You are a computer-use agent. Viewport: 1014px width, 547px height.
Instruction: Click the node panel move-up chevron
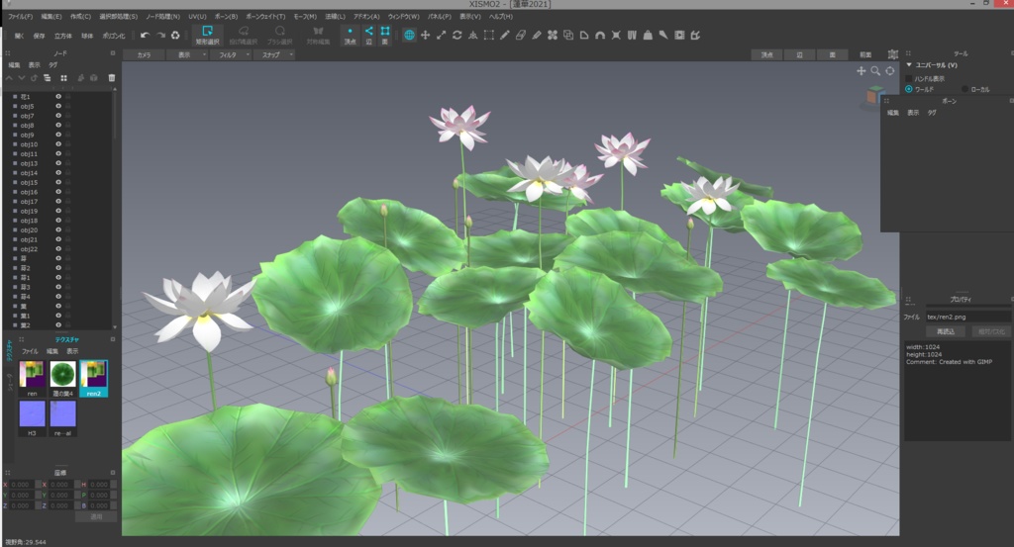coord(9,78)
